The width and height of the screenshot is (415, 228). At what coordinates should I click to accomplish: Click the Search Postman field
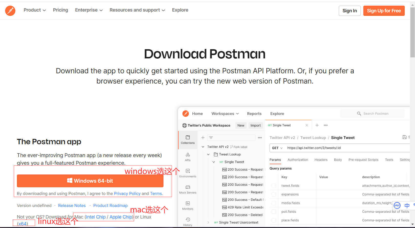(x=372, y=113)
